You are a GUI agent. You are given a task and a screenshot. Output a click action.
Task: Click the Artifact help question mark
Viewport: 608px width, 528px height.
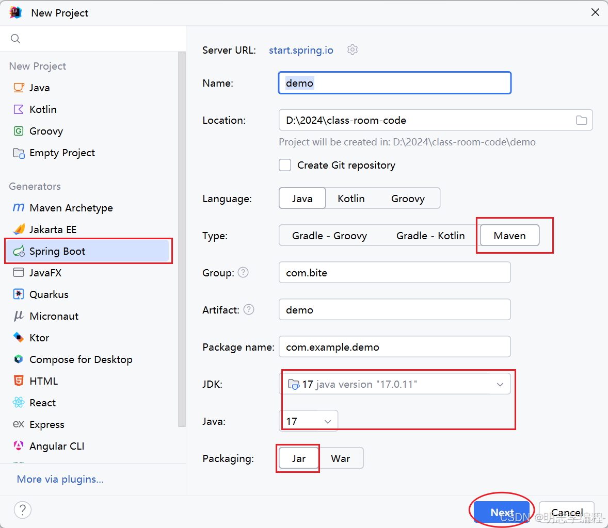tap(249, 309)
